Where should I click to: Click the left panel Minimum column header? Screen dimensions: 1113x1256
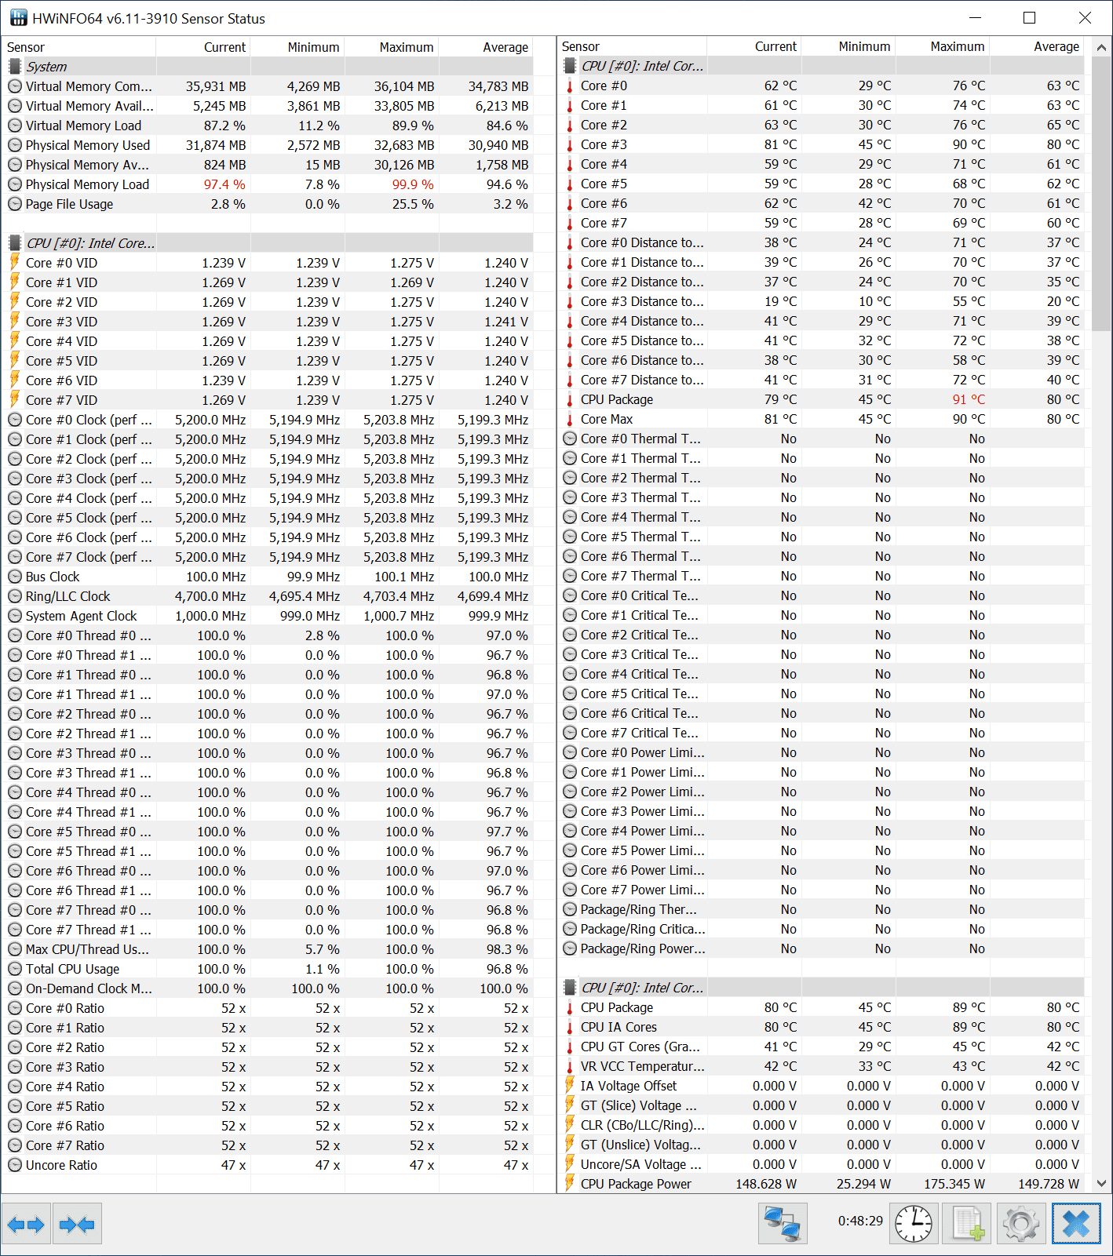pos(297,47)
